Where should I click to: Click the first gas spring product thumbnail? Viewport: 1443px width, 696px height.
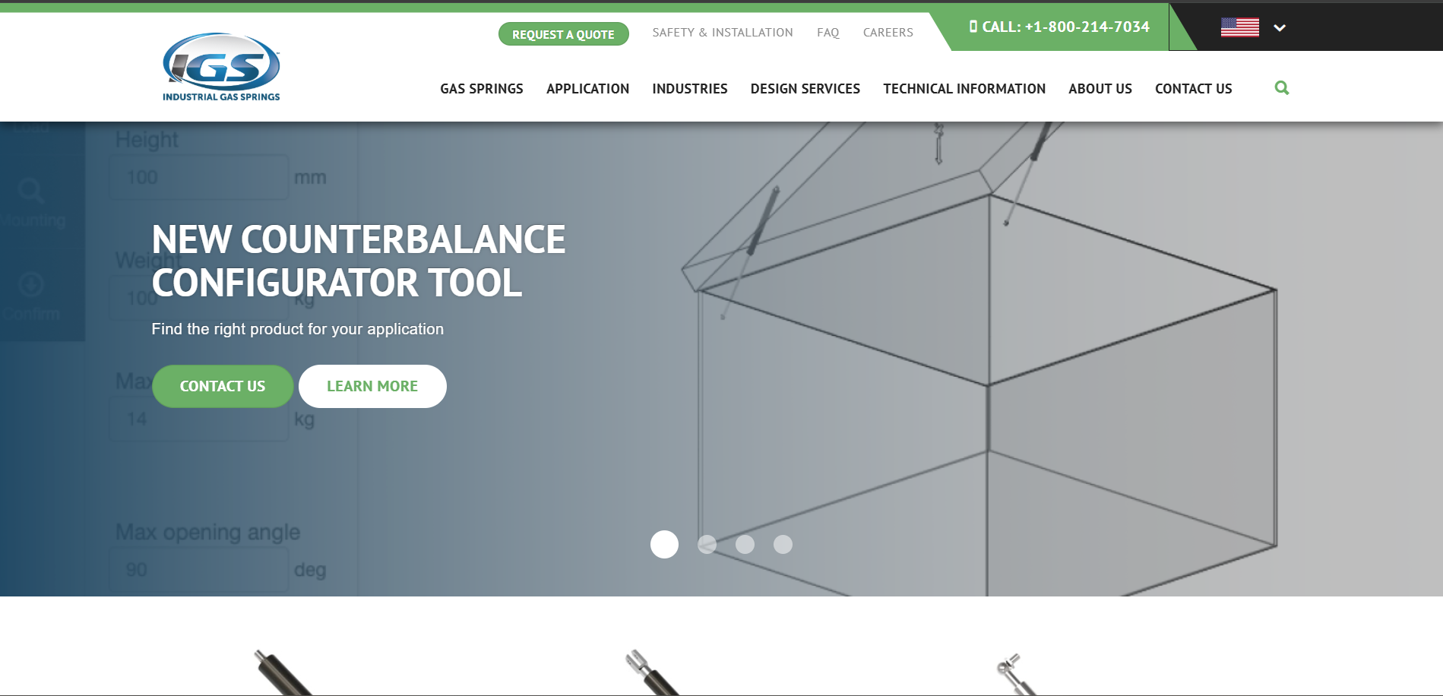pyautogui.click(x=283, y=672)
